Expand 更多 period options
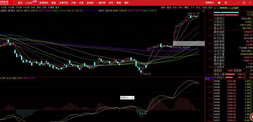 point(58,7)
